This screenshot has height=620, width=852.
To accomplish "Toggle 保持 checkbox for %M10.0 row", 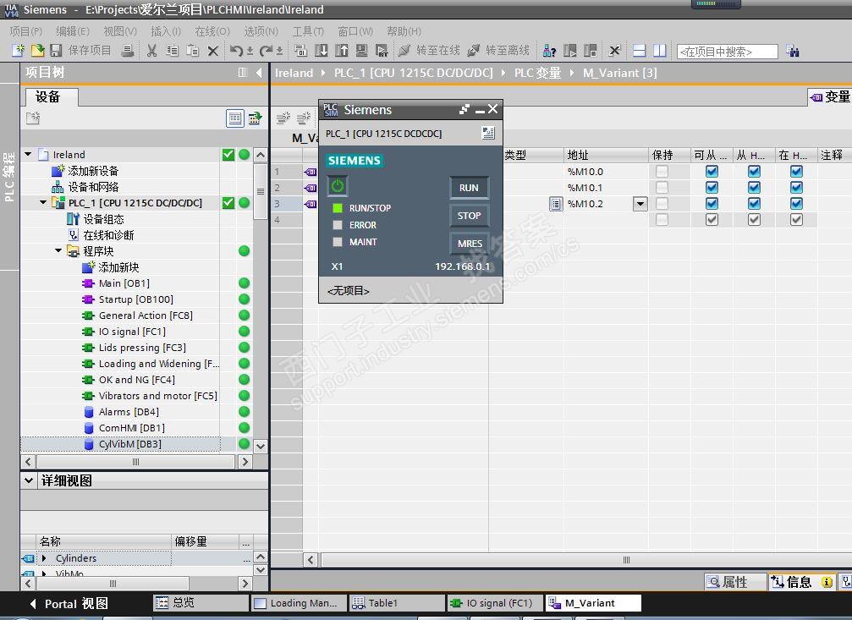I will (x=662, y=172).
